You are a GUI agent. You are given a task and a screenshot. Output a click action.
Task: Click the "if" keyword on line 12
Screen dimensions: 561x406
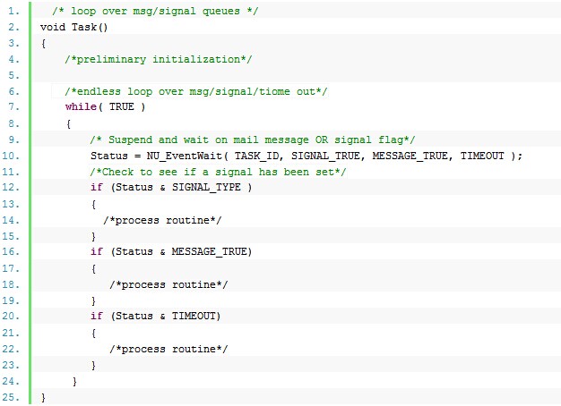tap(97, 188)
